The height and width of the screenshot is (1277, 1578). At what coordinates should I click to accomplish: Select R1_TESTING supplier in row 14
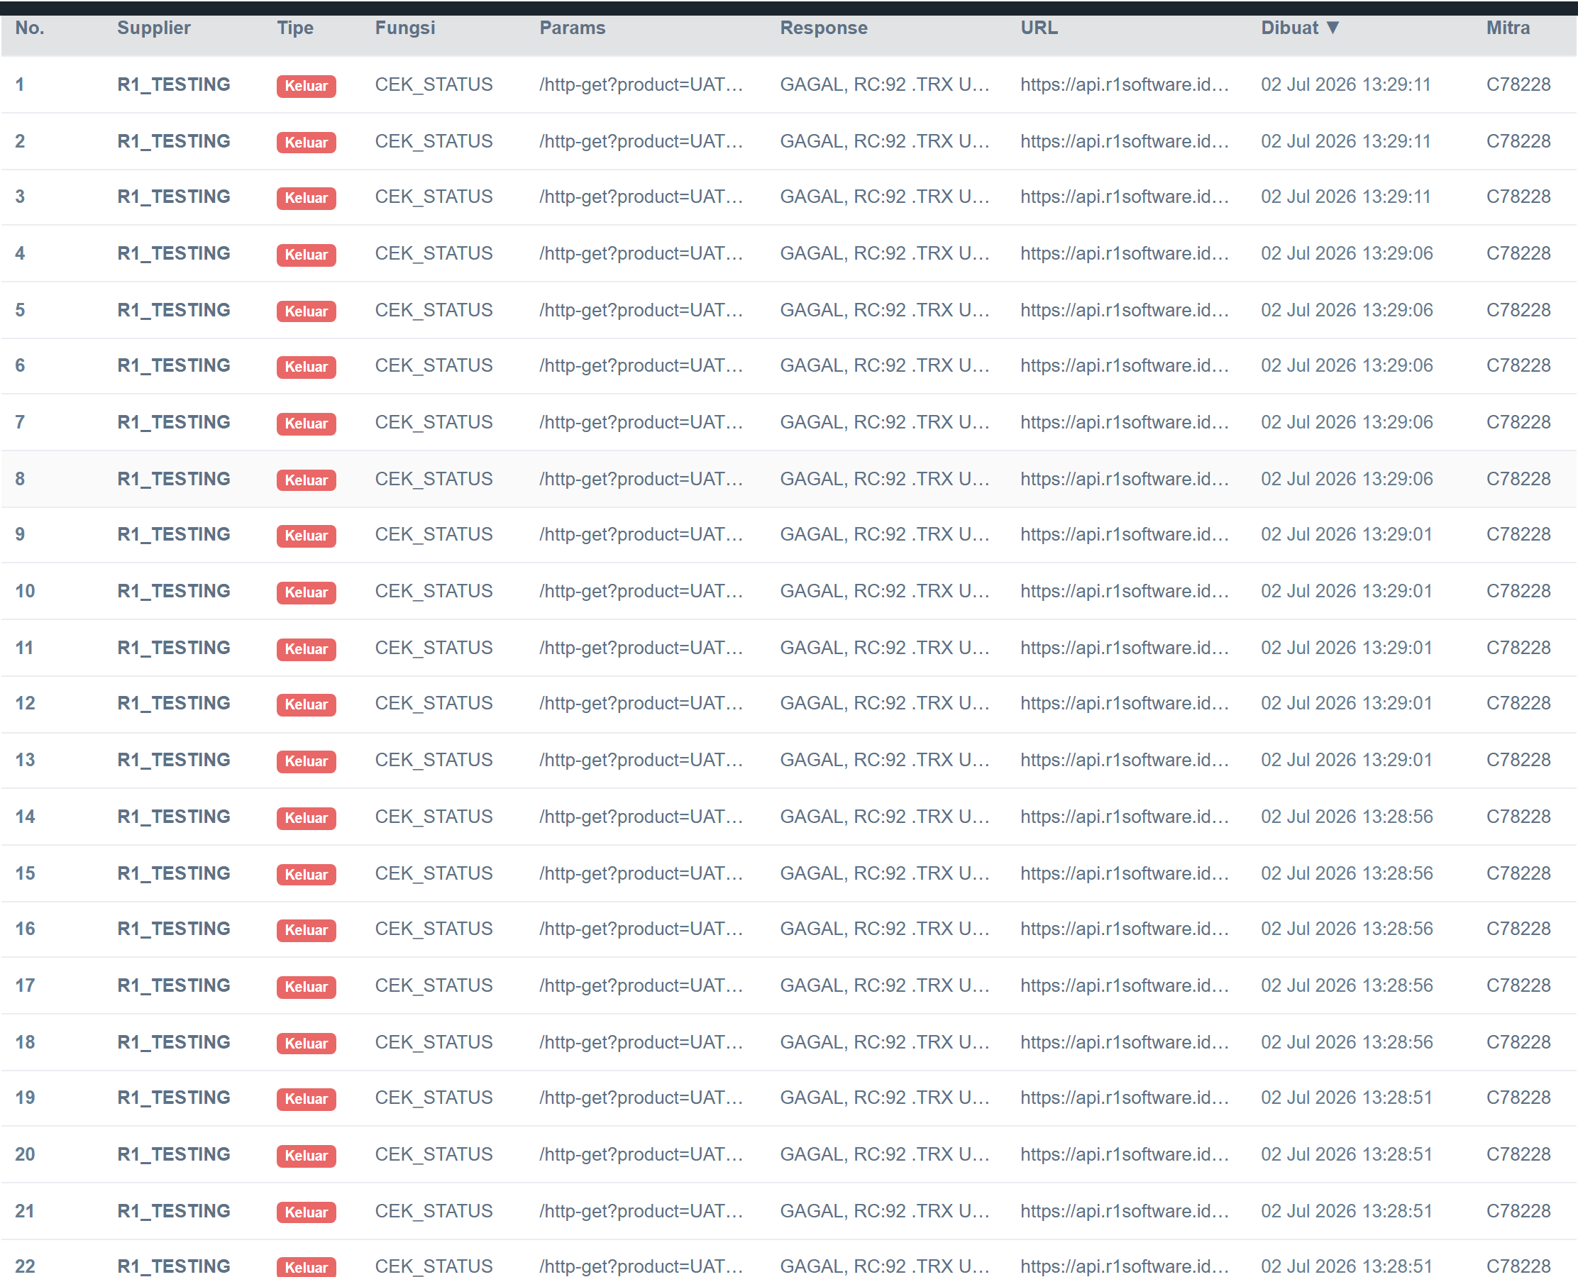(174, 817)
